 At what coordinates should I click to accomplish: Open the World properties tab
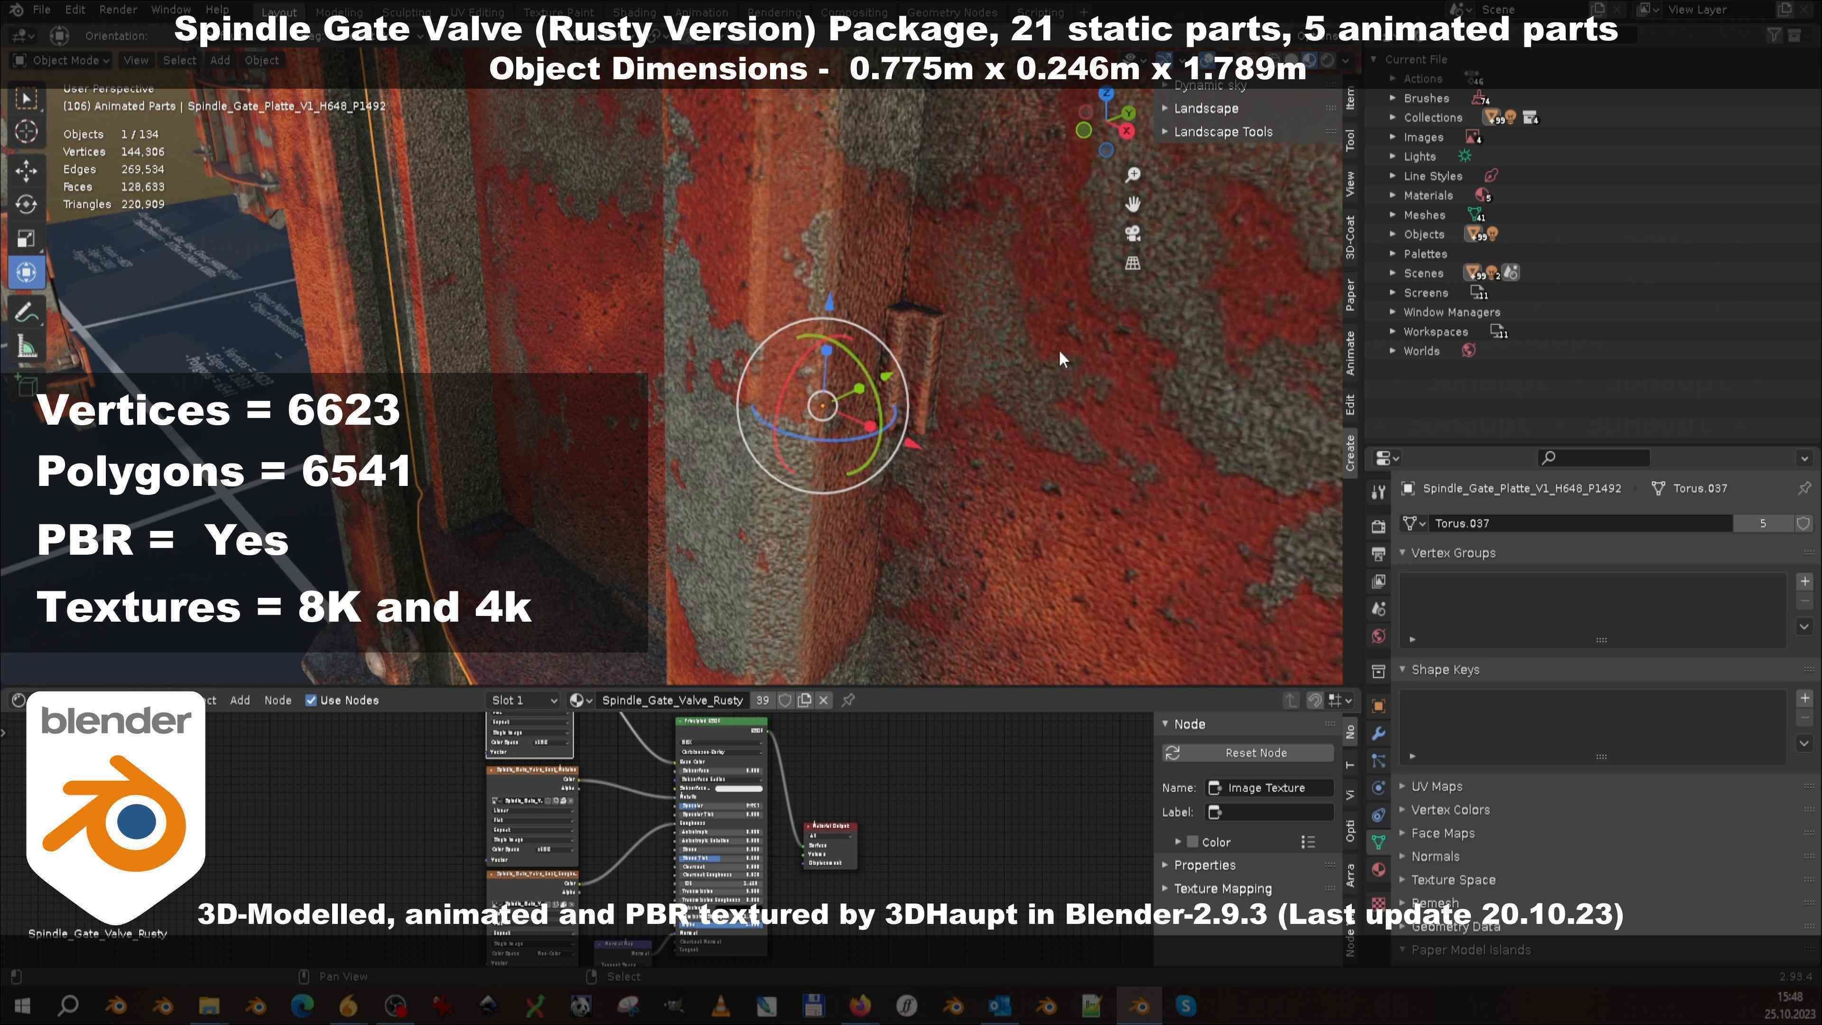coord(1378,636)
